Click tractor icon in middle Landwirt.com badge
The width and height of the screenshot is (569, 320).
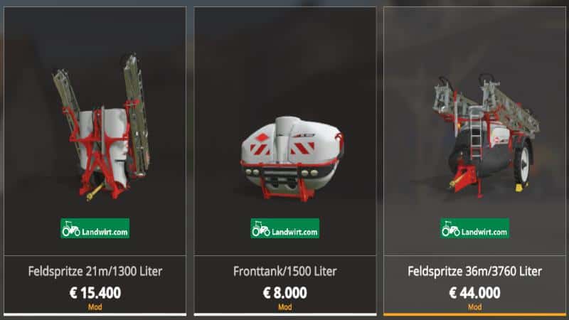point(261,229)
